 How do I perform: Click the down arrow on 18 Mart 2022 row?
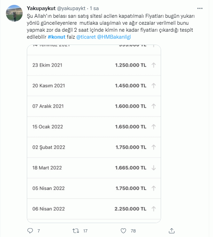click(x=154, y=168)
